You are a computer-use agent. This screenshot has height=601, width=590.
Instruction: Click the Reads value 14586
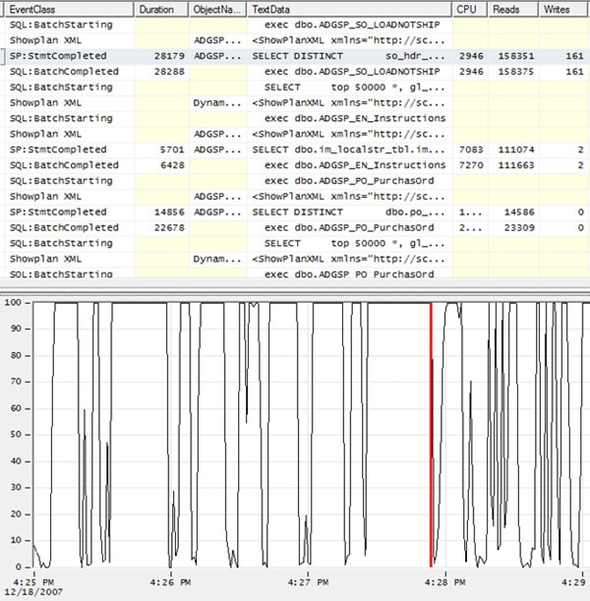click(519, 212)
